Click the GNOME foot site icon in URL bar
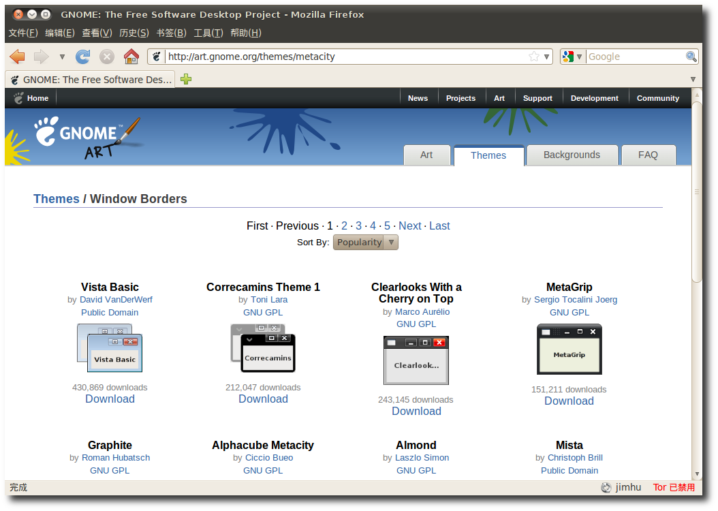Image resolution: width=718 pixels, height=511 pixels. coord(156,57)
